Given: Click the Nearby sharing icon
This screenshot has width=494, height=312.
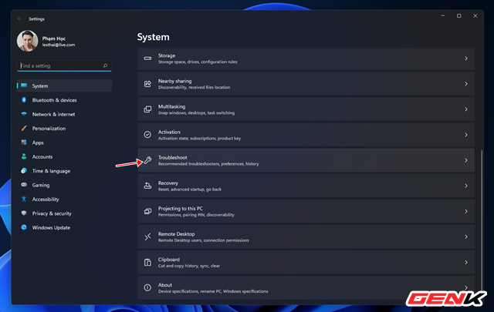Looking at the screenshot, I should point(147,84).
